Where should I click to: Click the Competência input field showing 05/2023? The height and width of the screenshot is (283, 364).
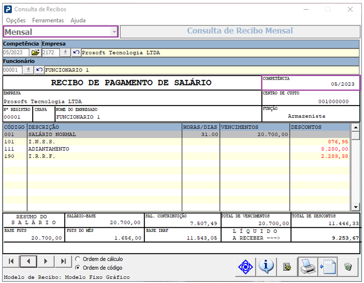[x=16, y=52]
